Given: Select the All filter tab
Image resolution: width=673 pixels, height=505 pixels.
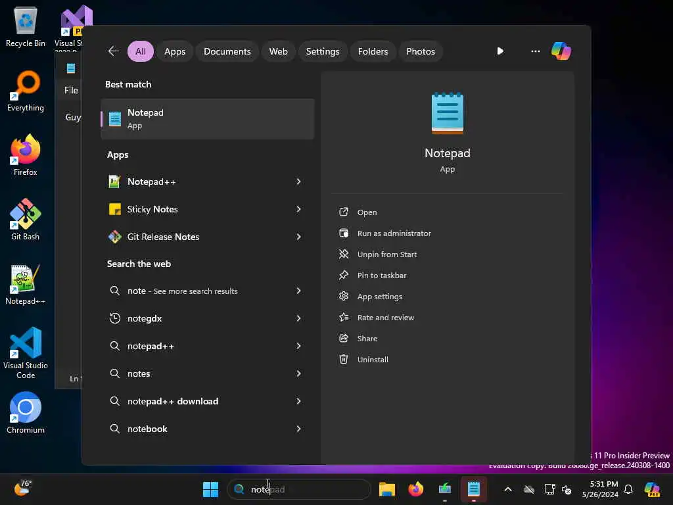Looking at the screenshot, I should click(x=141, y=51).
